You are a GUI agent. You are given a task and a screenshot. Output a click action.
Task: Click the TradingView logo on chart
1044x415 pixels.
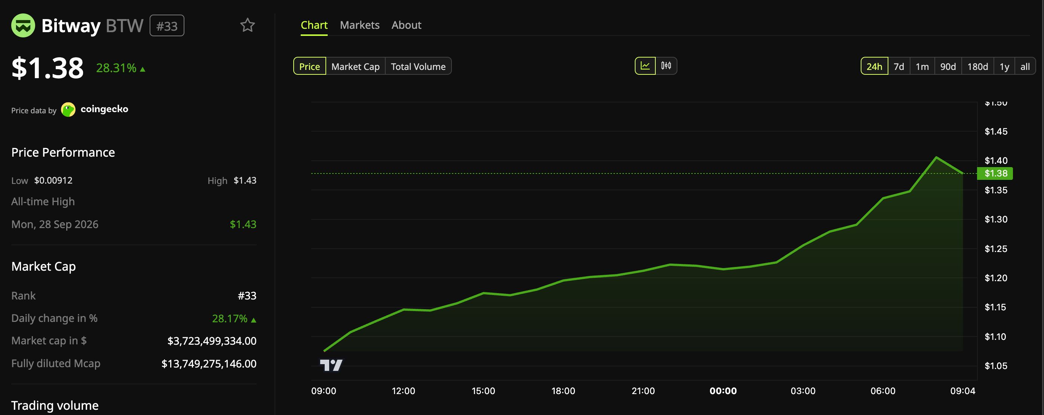coord(331,365)
